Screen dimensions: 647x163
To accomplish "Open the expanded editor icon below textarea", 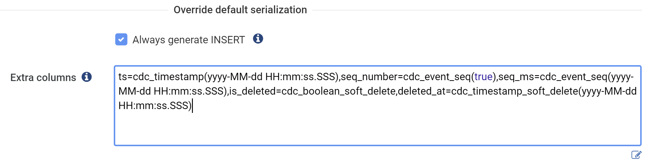I will click(636, 155).
